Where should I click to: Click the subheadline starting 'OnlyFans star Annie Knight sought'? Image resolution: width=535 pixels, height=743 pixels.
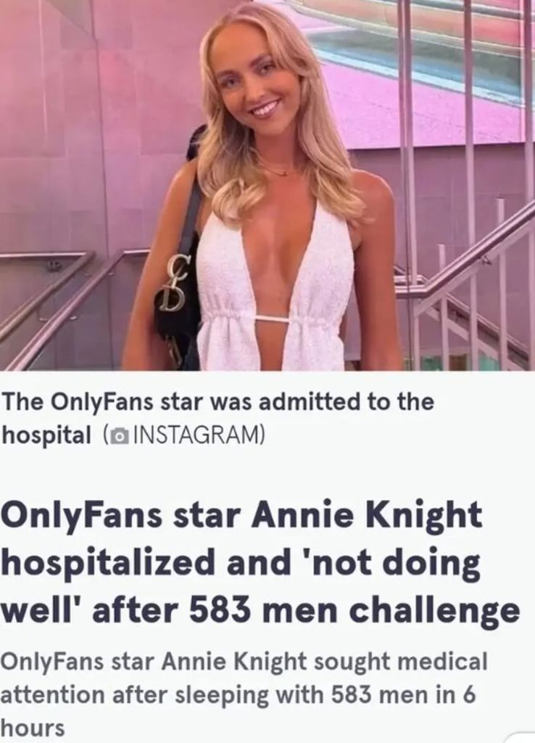click(x=244, y=694)
